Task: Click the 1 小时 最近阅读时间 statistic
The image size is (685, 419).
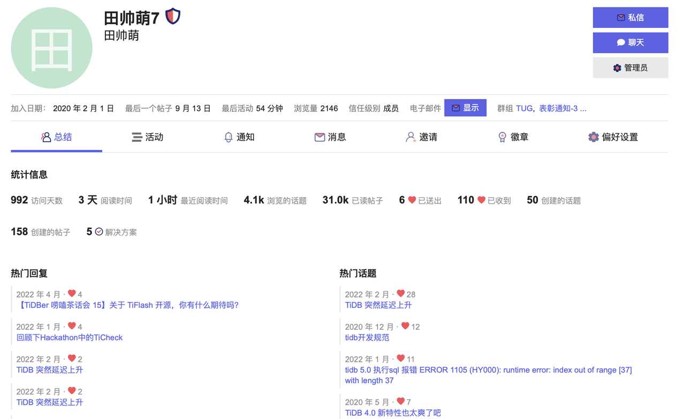Action: click(188, 200)
